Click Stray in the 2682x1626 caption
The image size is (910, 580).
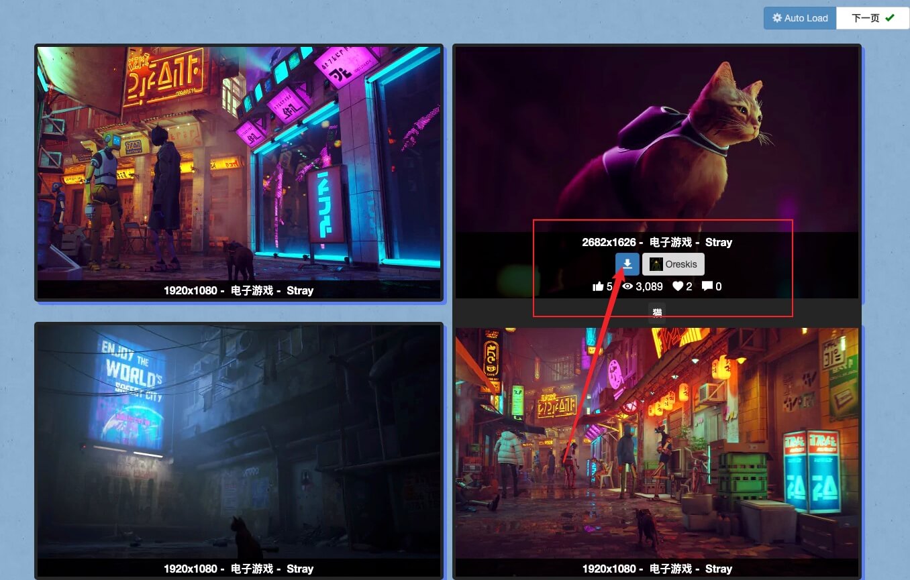719,242
